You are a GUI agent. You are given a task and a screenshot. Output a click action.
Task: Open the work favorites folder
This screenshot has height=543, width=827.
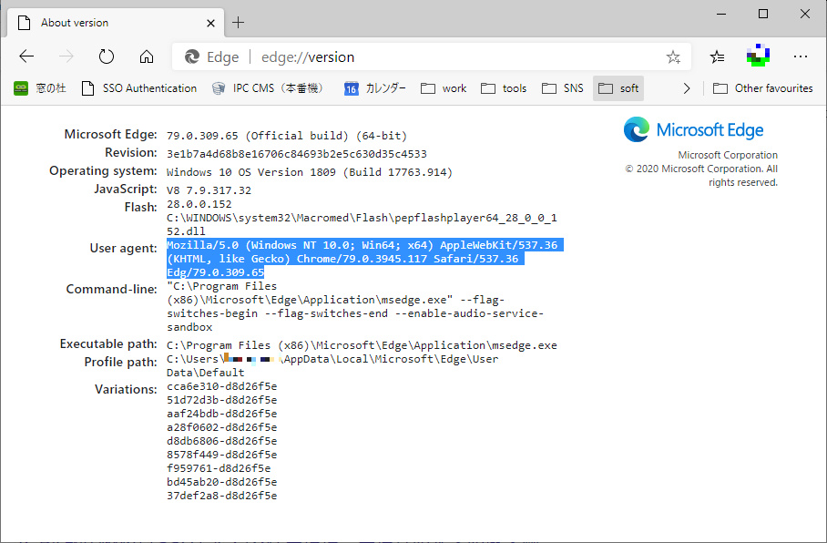[x=444, y=87]
